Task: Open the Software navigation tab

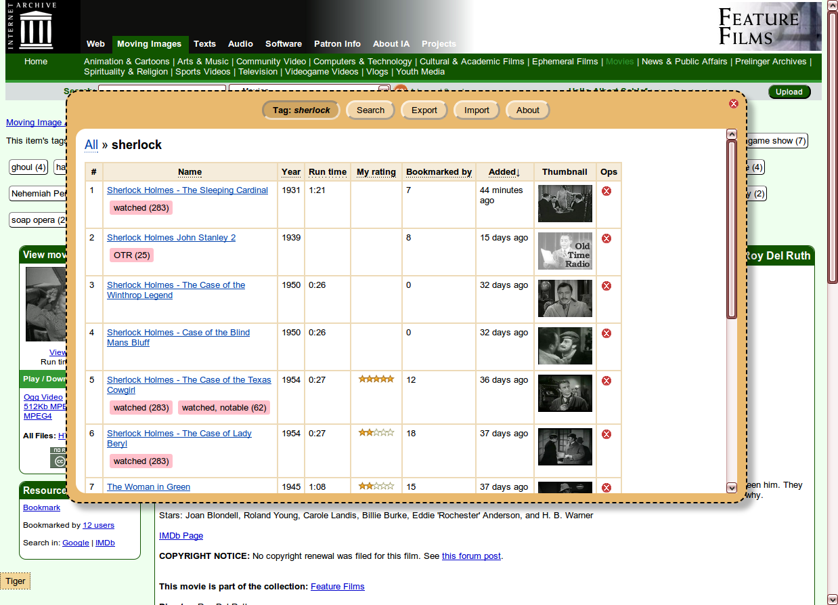Action: [x=284, y=44]
